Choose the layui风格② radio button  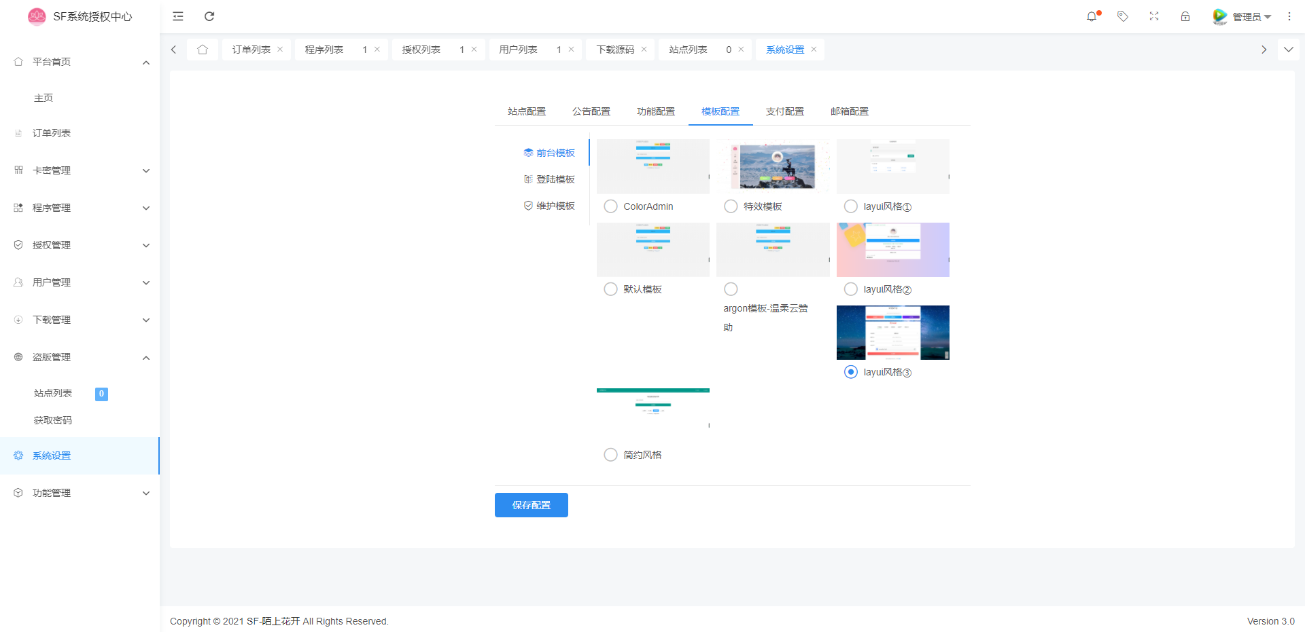pyautogui.click(x=851, y=289)
